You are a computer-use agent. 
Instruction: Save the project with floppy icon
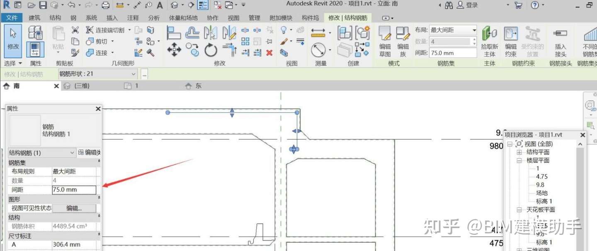43,5
